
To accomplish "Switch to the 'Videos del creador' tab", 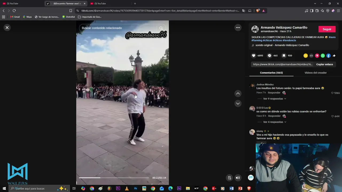I will click(x=316, y=73).
